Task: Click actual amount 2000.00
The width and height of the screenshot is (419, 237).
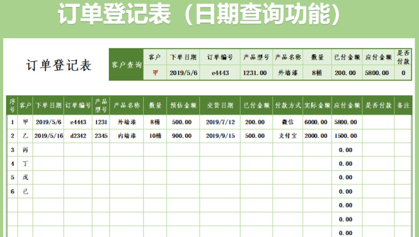Action: 317,136
